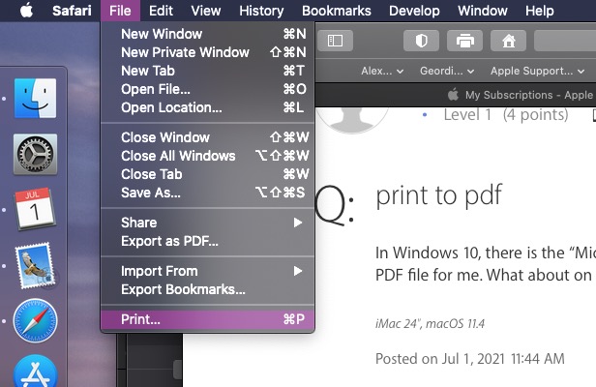Go to homepage with the Home icon
The width and height of the screenshot is (596, 387).
(509, 41)
